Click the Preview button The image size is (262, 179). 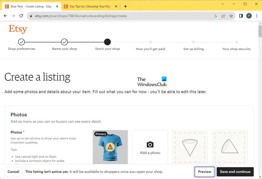pos(204,172)
